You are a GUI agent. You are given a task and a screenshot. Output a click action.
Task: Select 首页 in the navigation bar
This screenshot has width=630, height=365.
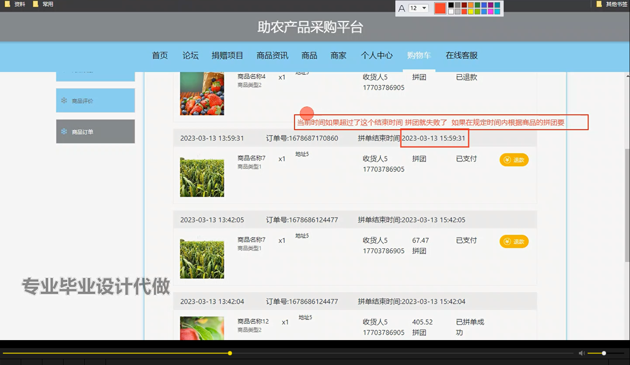(x=160, y=55)
